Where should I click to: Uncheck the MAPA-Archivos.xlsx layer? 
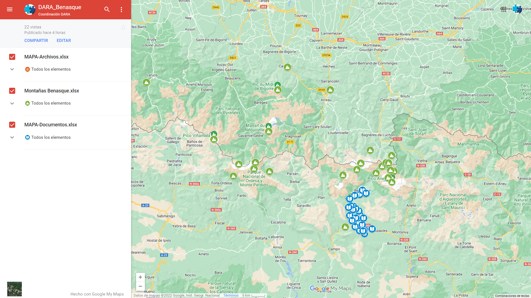[12, 57]
